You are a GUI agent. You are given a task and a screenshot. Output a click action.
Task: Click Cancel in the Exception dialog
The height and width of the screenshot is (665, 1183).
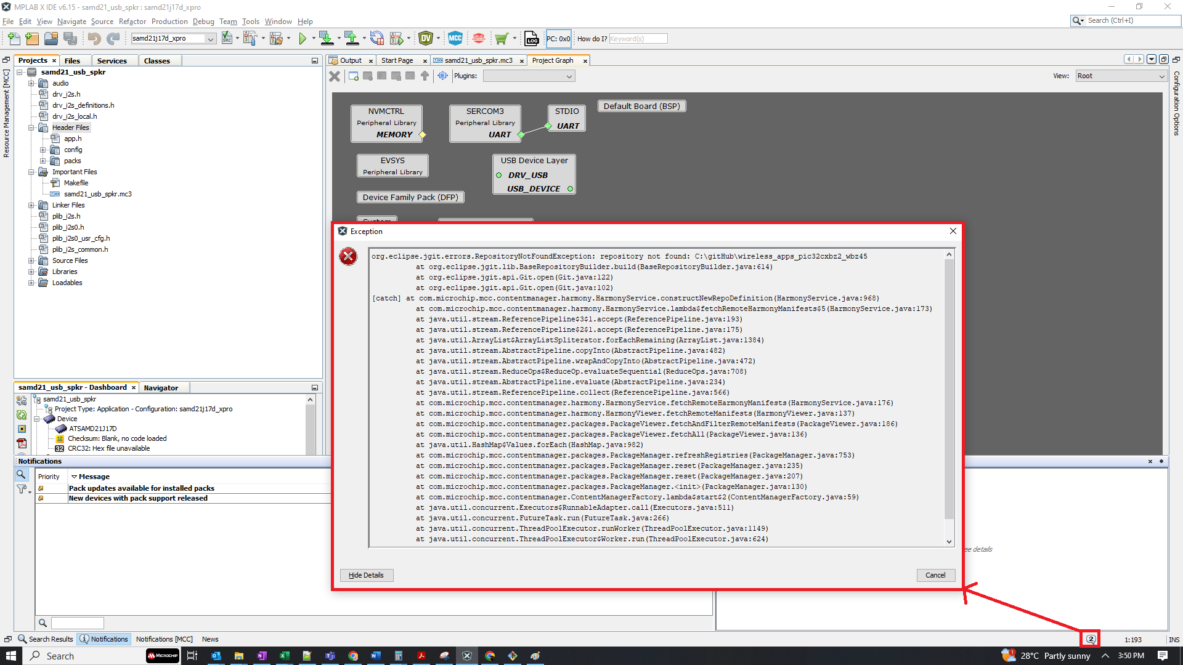(x=935, y=575)
